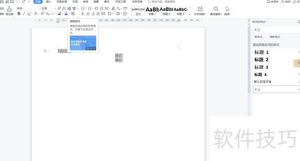This screenshot has width=300, height=161.
Task: Open the 文字排版 text layout menu
Action: (200, 11)
